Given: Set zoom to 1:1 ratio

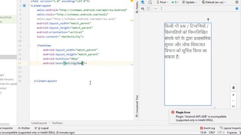Looking at the screenshot, I should (233, 106).
